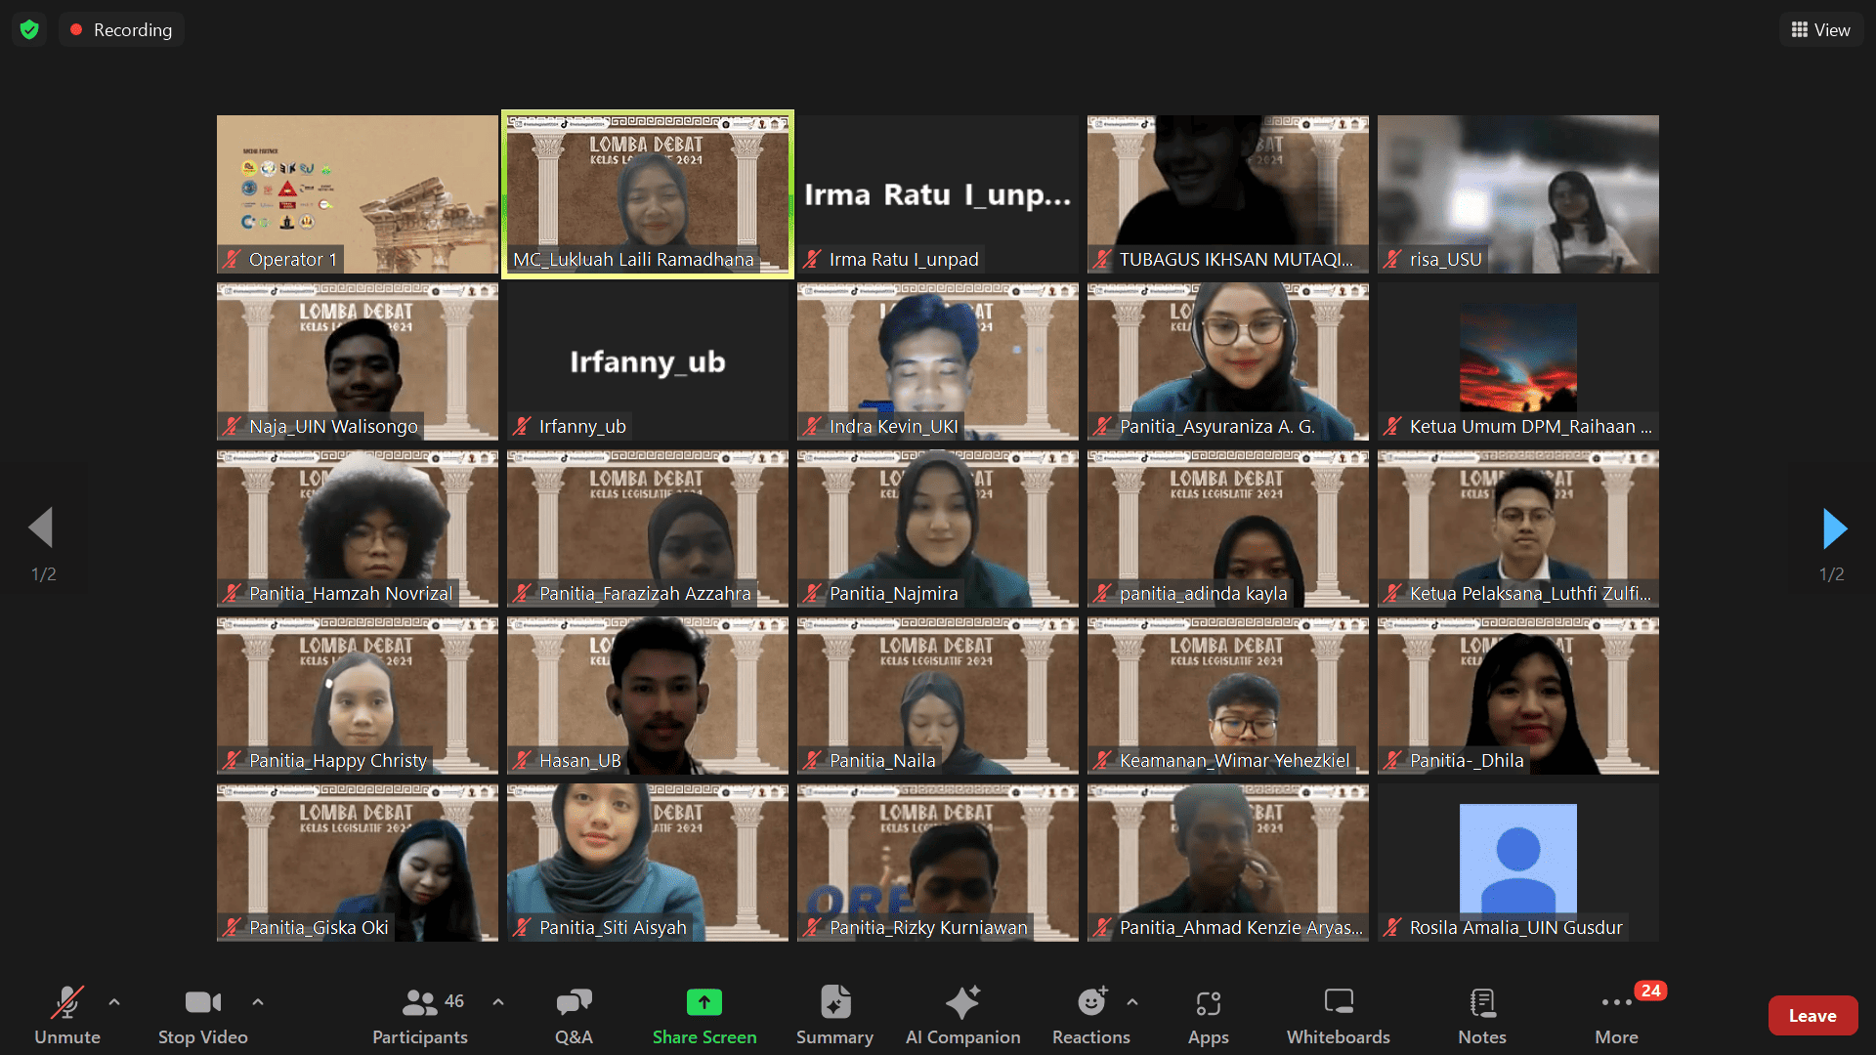1876x1055 pixels.
Task: Open the View menu
Action: (1819, 28)
